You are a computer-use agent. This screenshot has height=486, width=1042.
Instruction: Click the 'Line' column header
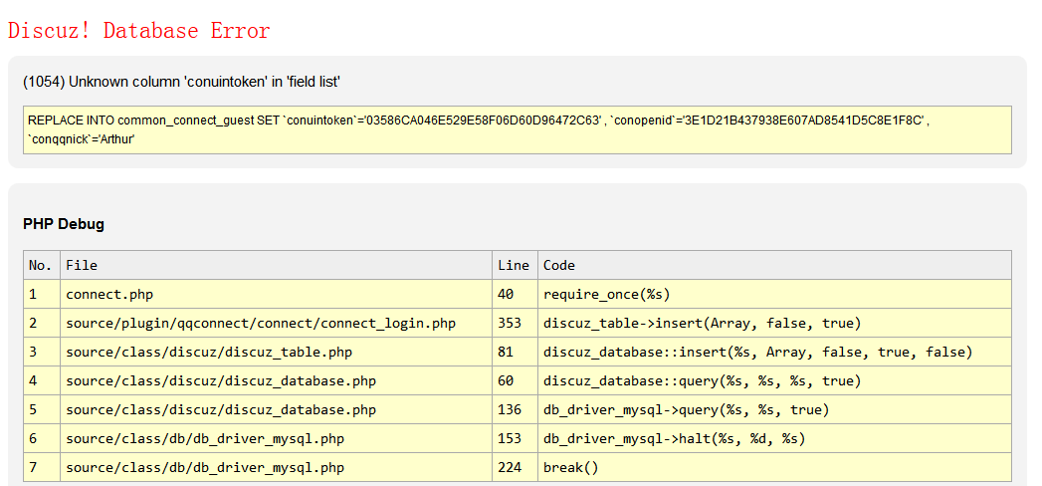pos(515,265)
